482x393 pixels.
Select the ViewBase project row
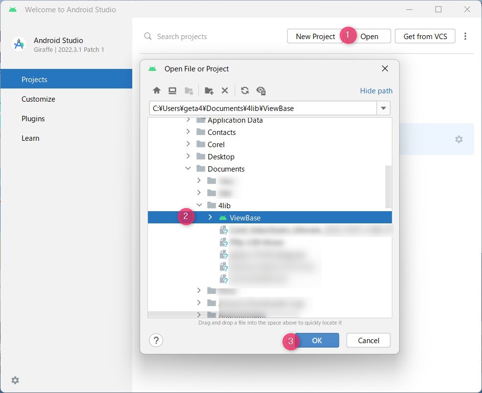(x=270, y=218)
